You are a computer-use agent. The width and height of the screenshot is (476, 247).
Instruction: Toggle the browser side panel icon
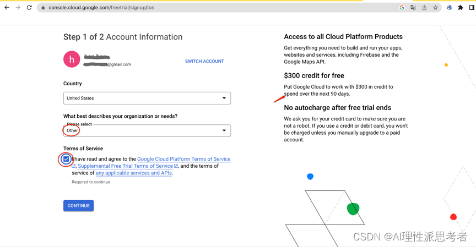tap(472, 8)
